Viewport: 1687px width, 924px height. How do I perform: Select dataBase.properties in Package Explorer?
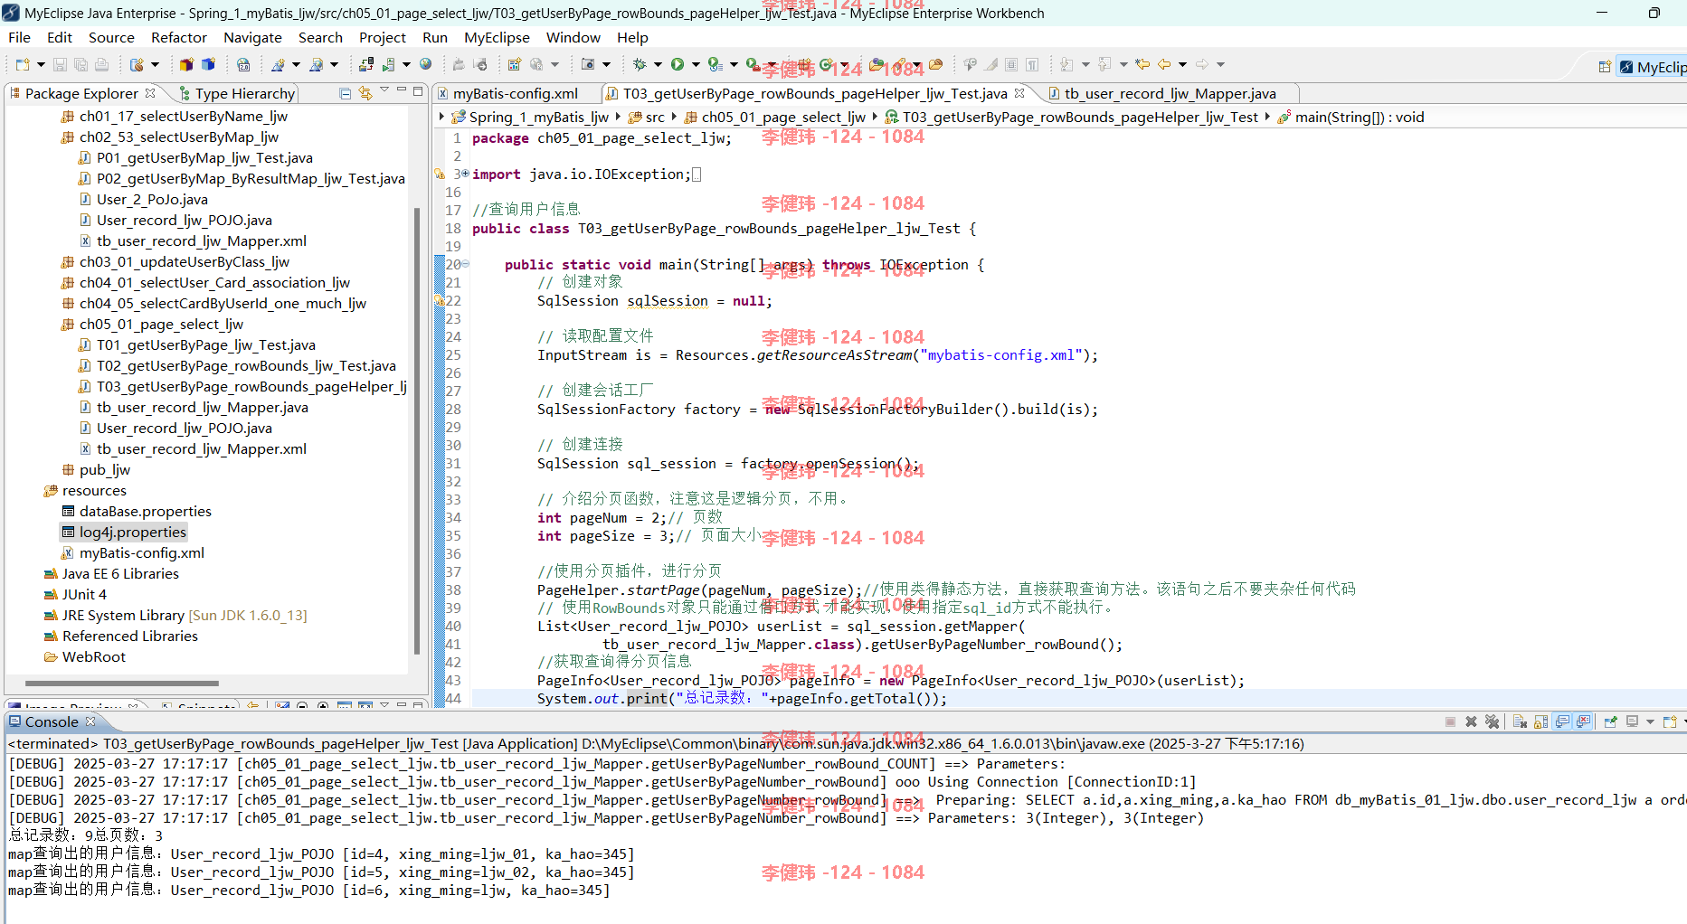coord(145,511)
